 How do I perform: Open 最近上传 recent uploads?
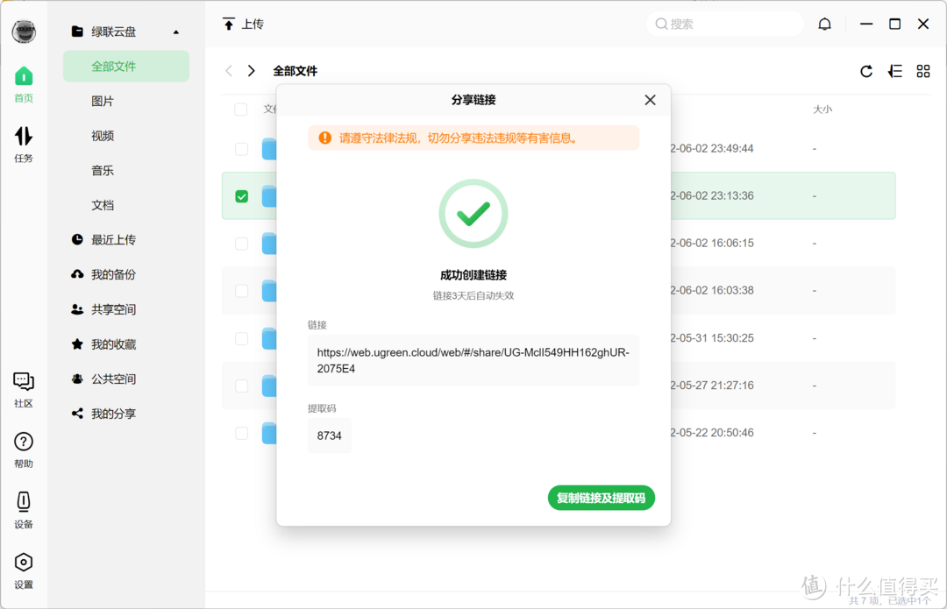(x=103, y=239)
